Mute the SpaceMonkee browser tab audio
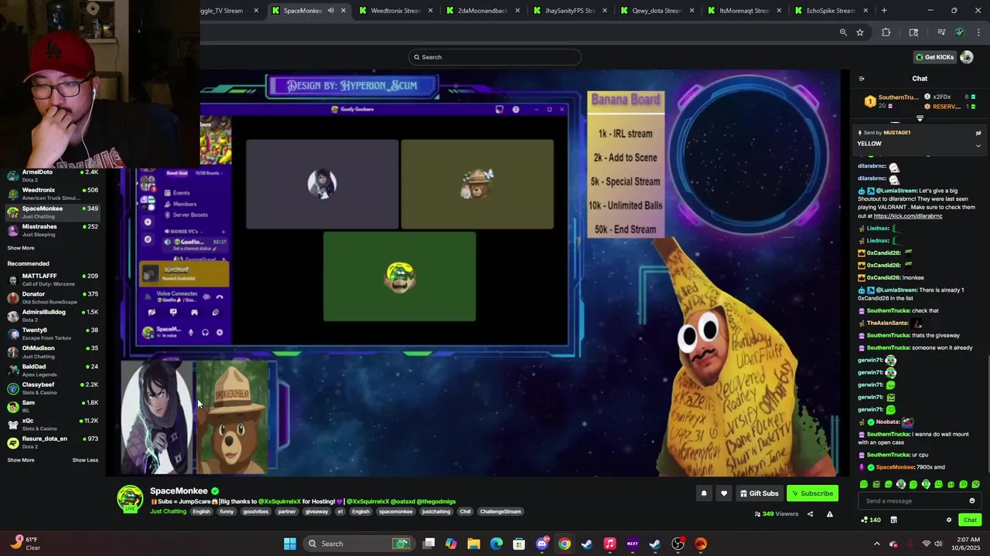 [x=331, y=11]
